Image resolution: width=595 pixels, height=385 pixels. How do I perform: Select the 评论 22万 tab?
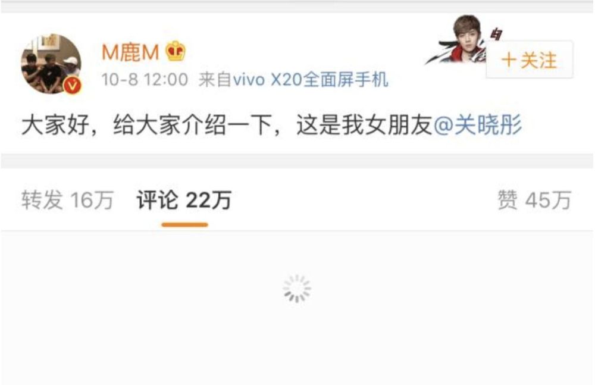coord(184,200)
